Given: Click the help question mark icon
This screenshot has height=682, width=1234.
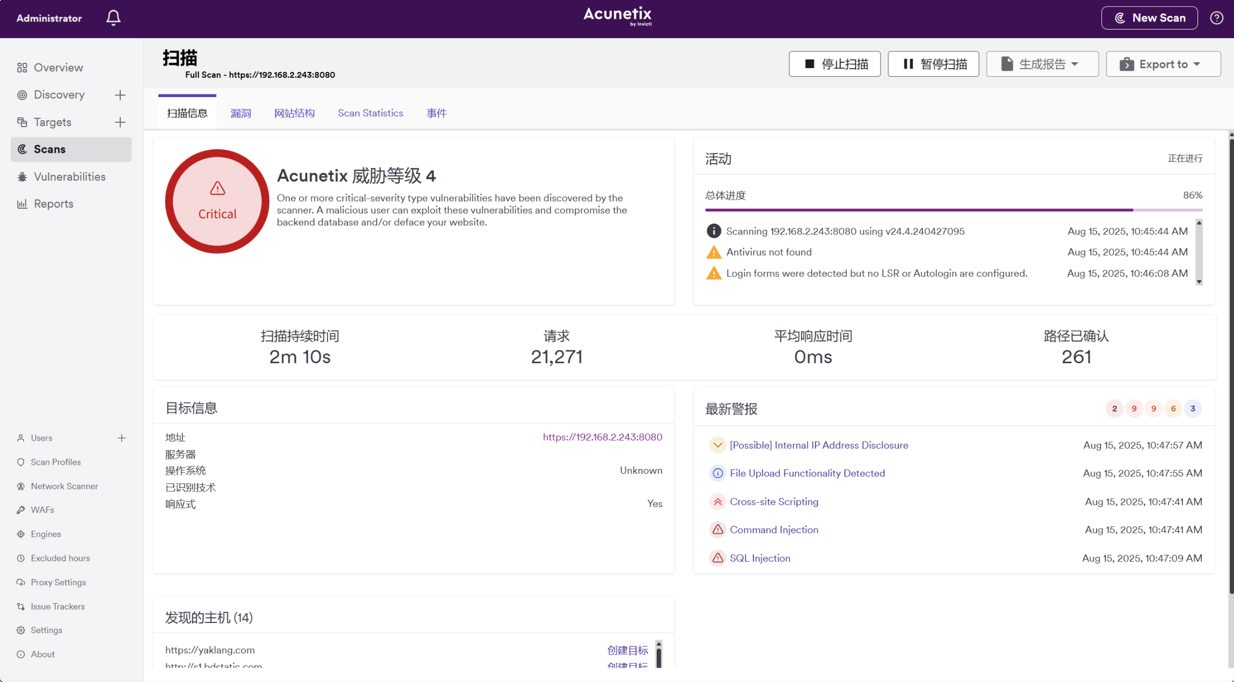Looking at the screenshot, I should point(1216,18).
